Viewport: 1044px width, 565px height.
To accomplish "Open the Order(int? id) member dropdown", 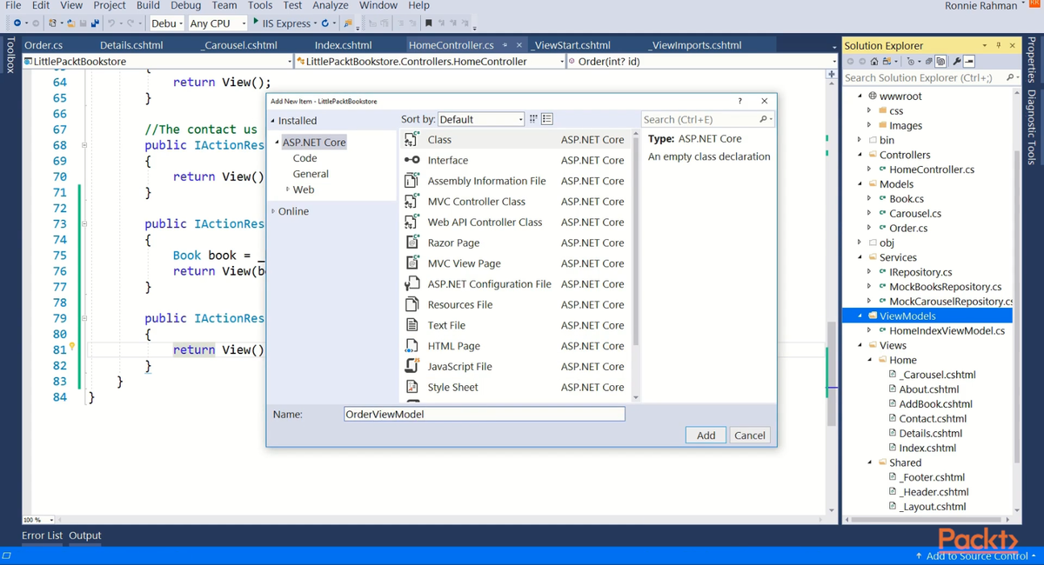I will point(700,61).
